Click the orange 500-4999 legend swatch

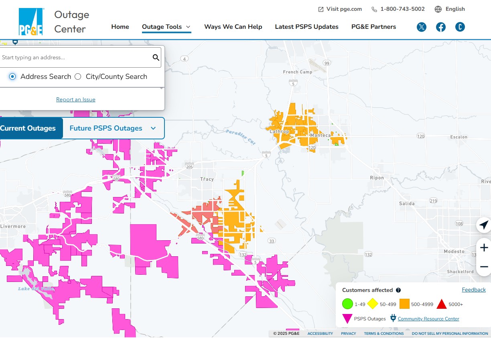click(404, 304)
